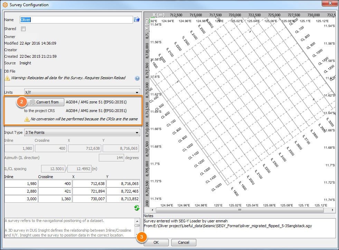Click the open folder icon beside Name
Image resolution: width=339 pixels, height=250 pixels.
point(136,19)
